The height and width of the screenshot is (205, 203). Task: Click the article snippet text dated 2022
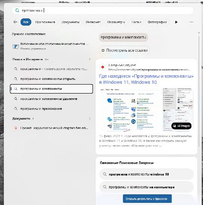146,141
